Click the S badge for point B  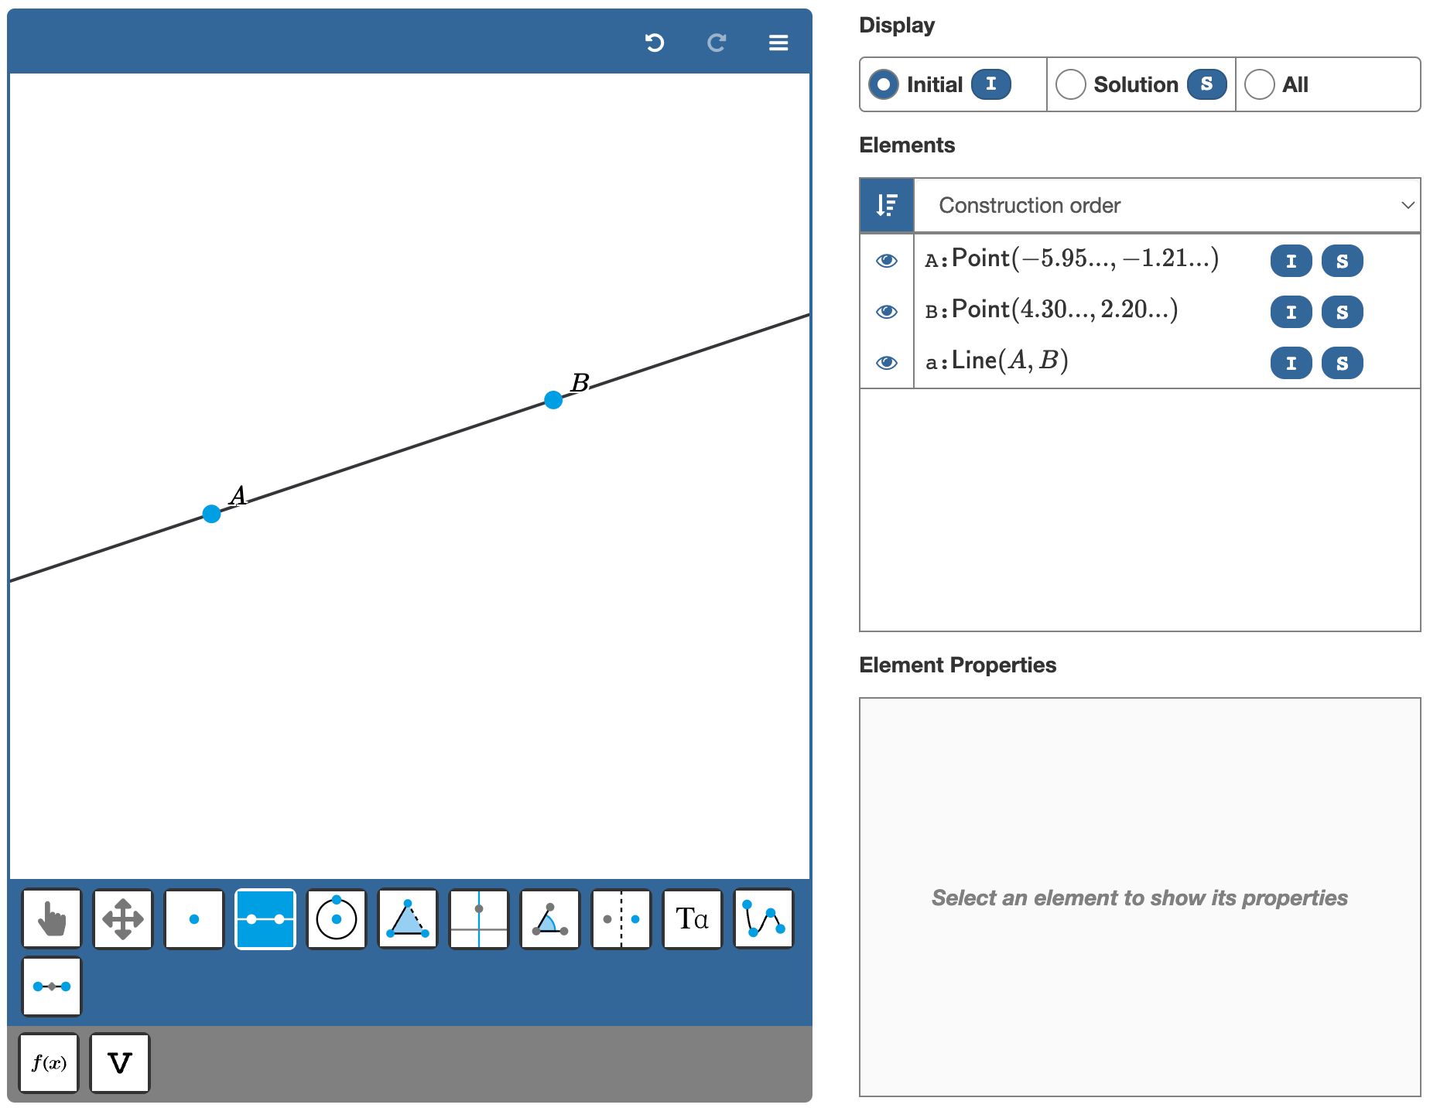pyautogui.click(x=1342, y=312)
